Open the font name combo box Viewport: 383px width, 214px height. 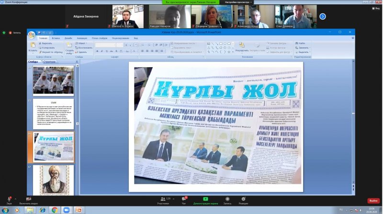pos(105,45)
